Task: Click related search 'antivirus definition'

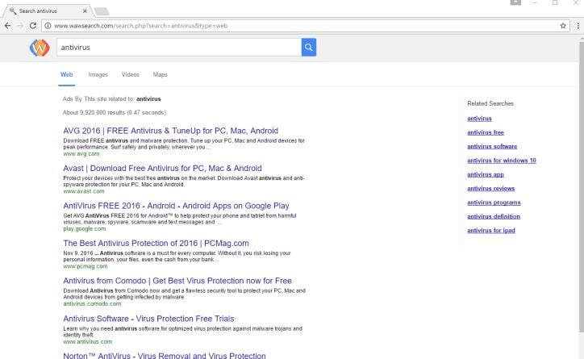Action: pyautogui.click(x=494, y=216)
